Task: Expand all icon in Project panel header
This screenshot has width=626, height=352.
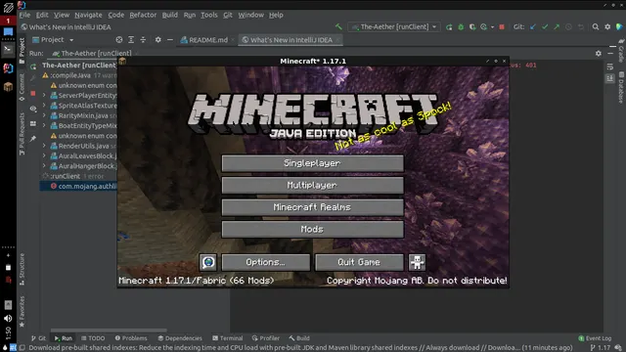Action: pos(131,39)
